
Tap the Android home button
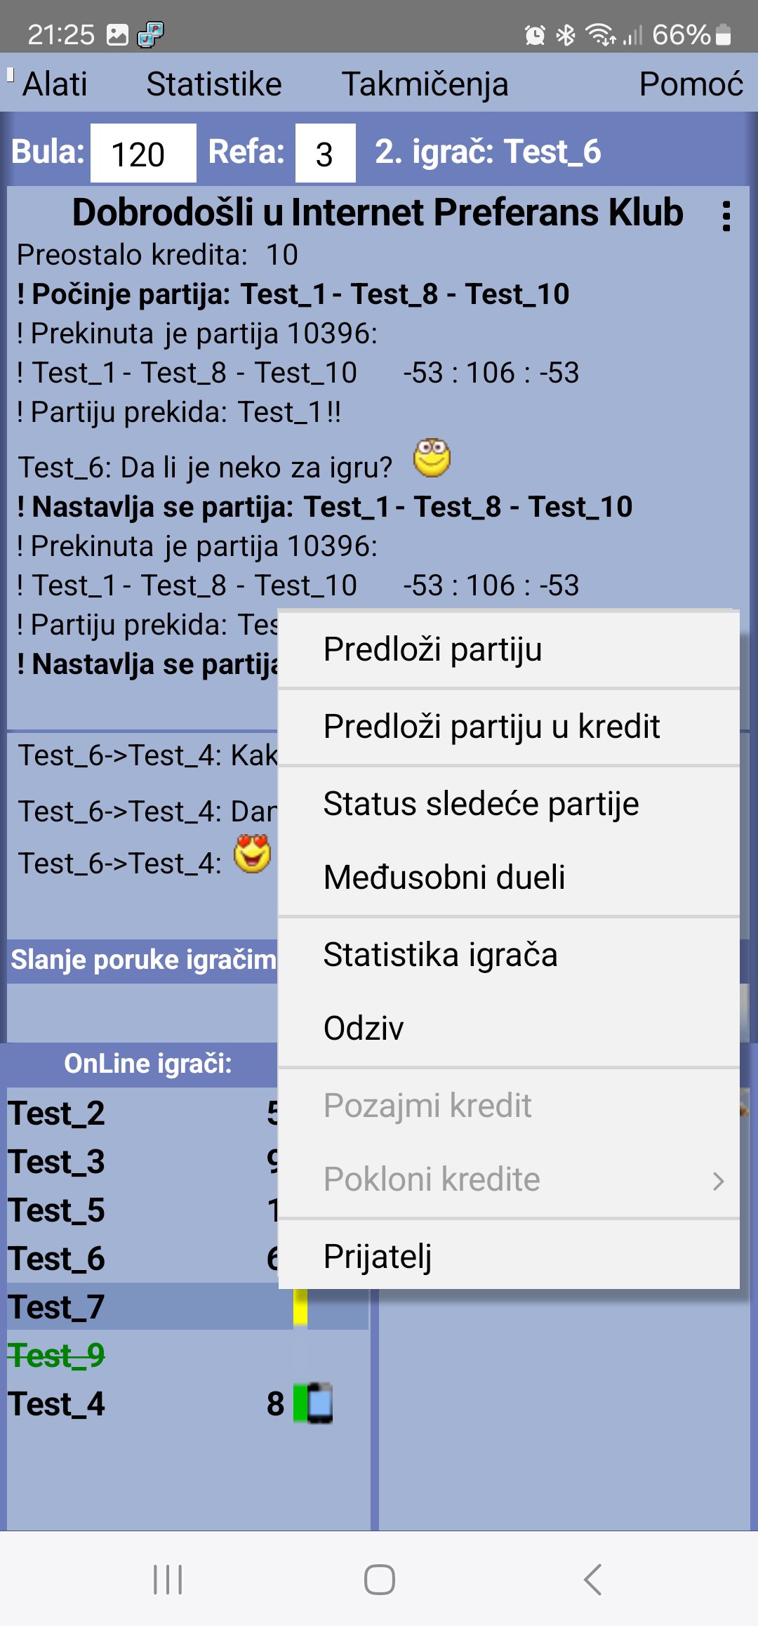click(380, 1580)
